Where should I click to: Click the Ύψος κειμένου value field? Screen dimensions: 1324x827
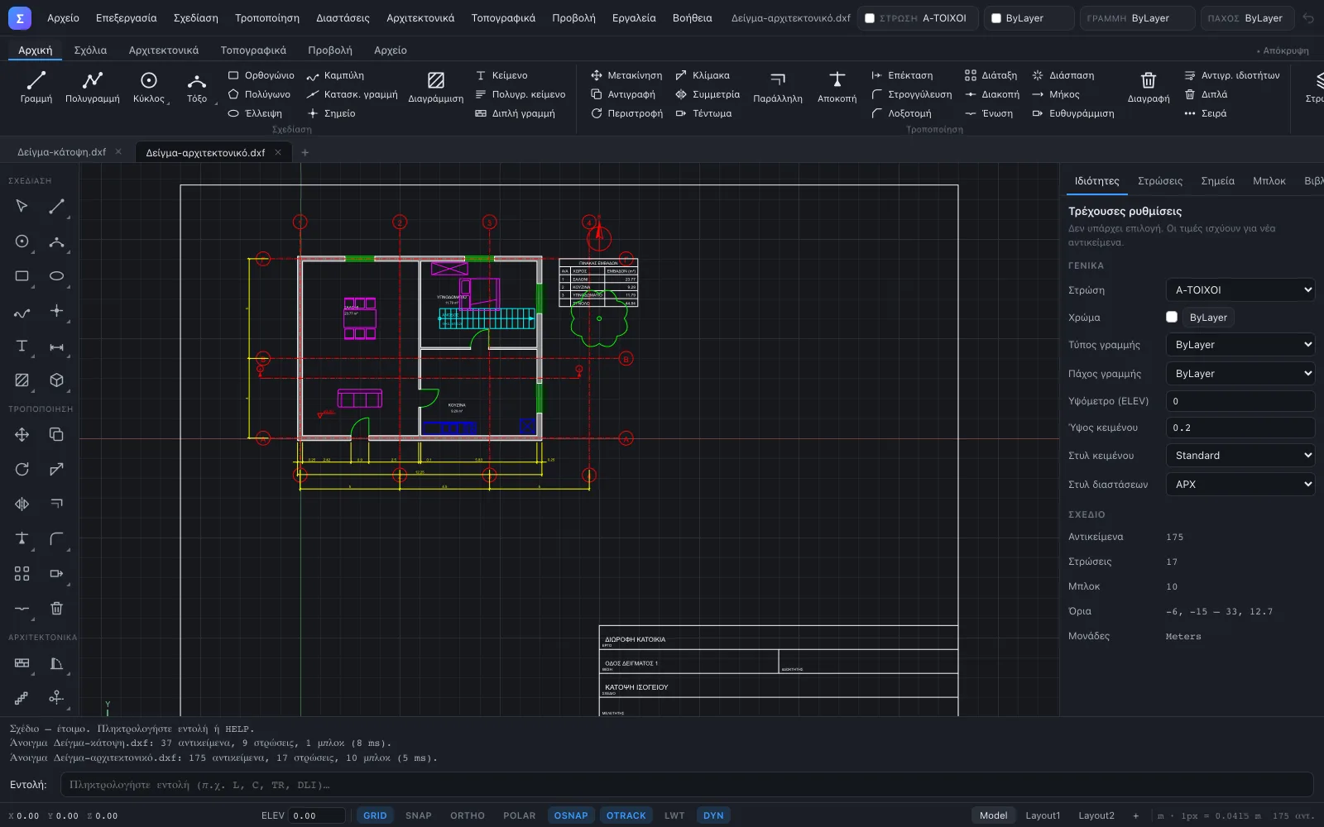coord(1240,428)
